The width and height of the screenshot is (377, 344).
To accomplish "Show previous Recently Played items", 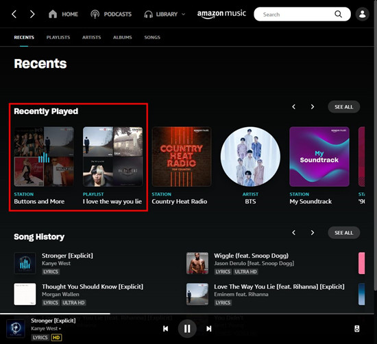I will coord(293,106).
